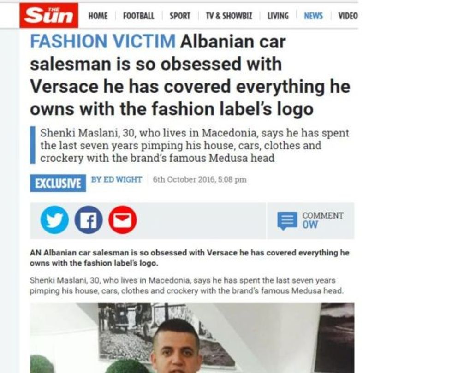452x373 pixels.
Task: Go to the Football section
Action: 139,16
